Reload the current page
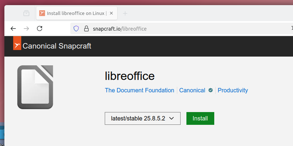This screenshot has width=293, height=146. pos(40,28)
